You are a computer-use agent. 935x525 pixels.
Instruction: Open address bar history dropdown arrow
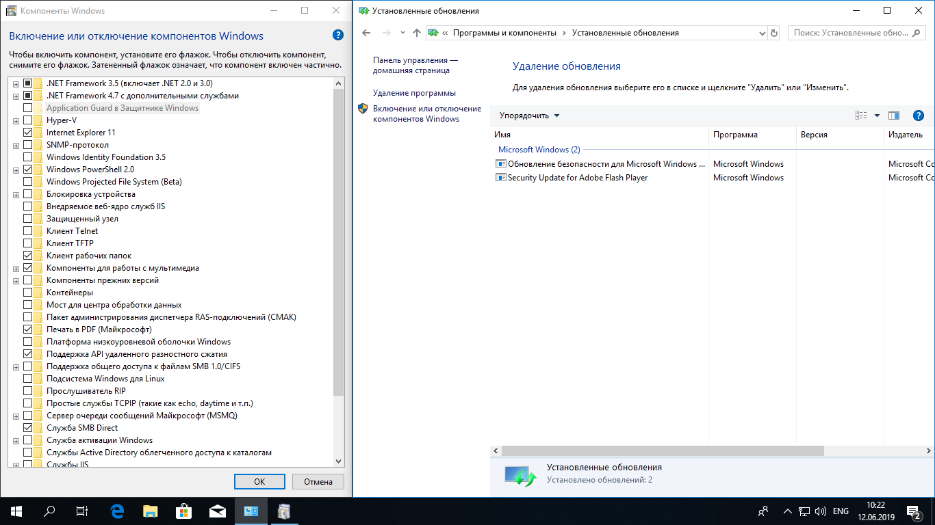point(763,33)
